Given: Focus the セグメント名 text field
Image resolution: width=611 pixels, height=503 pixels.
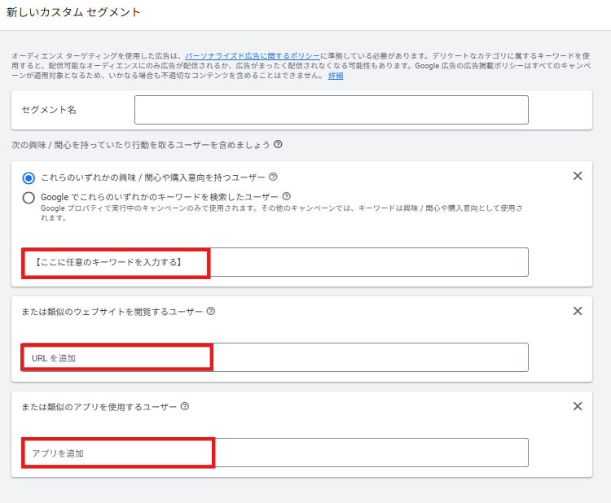Looking at the screenshot, I should (331, 110).
